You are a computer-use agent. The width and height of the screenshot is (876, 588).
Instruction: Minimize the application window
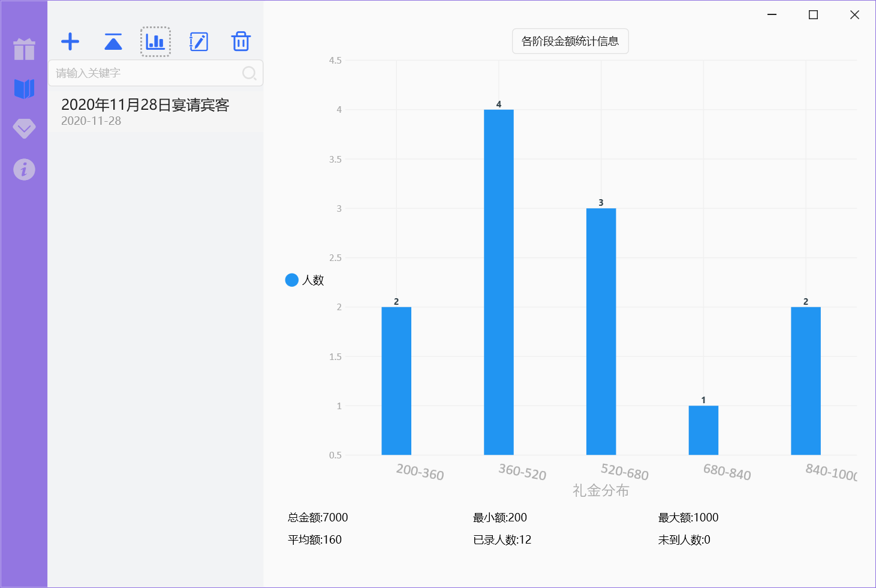(771, 14)
